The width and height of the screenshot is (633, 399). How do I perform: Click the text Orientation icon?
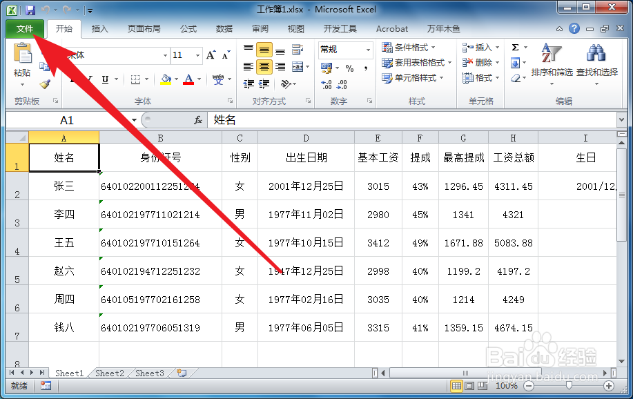286,84
